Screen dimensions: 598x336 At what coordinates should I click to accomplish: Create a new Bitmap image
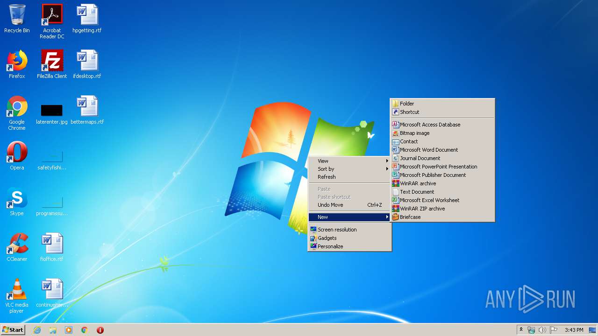442,133
